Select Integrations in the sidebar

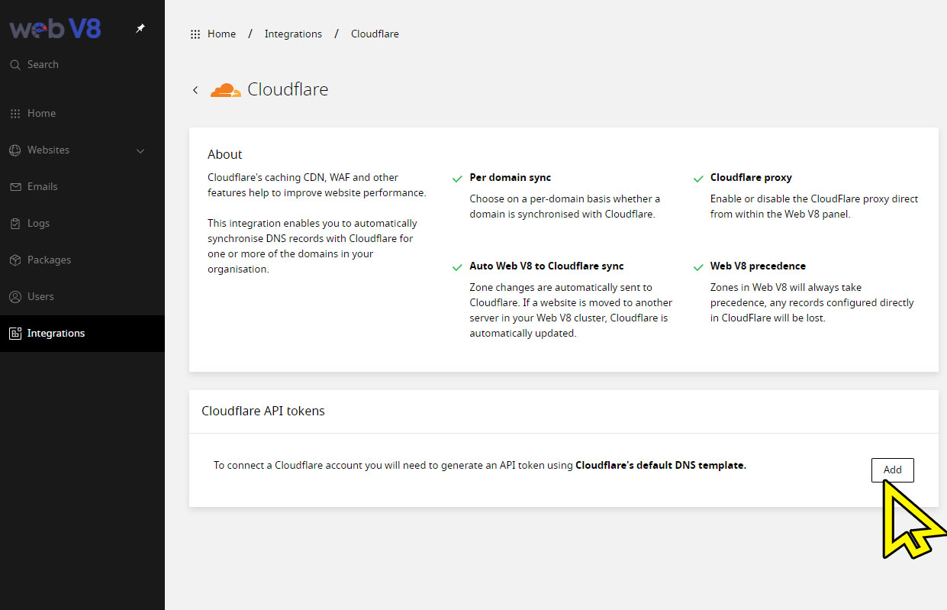(x=56, y=334)
